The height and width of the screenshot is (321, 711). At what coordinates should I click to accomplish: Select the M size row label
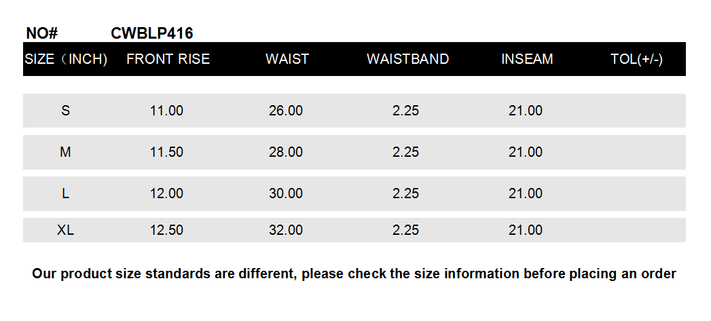coord(66,152)
